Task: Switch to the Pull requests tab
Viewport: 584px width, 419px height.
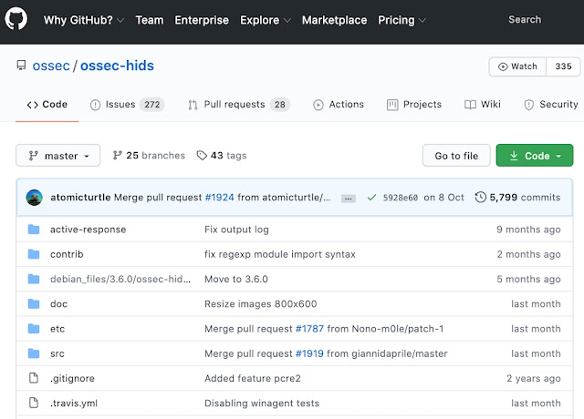Action: [x=238, y=105]
